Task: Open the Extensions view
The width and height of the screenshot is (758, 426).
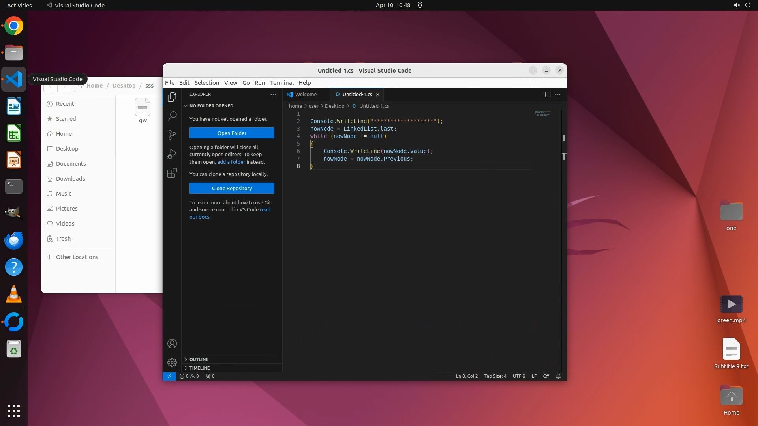Action: [x=172, y=173]
